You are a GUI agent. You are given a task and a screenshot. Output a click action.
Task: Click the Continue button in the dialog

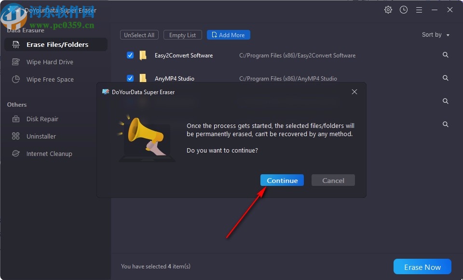click(282, 180)
